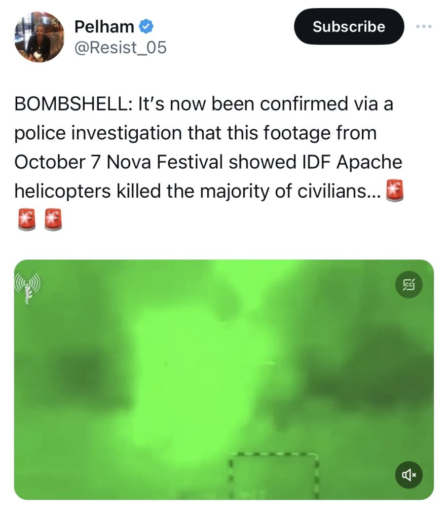Click the word BOMBSHELL in the tweet

tap(71, 104)
